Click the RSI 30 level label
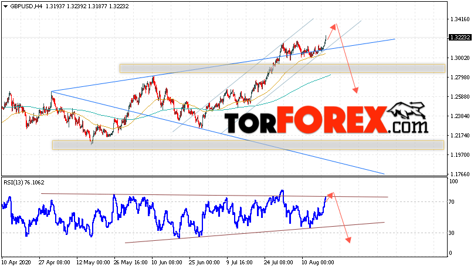The height and width of the screenshot is (269, 474). tap(452, 233)
